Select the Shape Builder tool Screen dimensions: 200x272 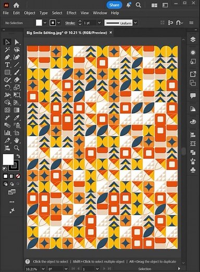7,103
